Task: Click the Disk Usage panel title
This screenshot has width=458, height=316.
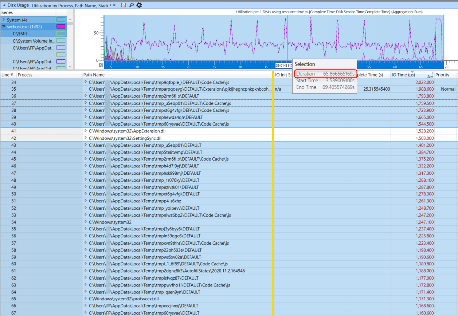Action: 18,6
